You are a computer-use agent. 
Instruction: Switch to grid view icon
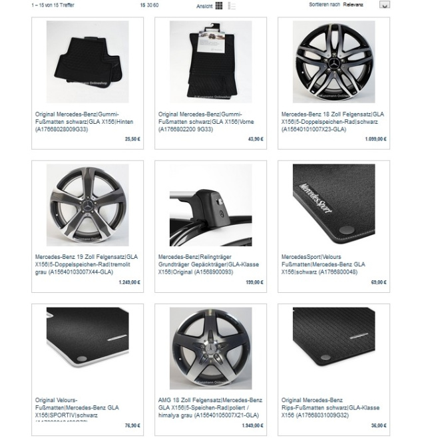[219, 5]
